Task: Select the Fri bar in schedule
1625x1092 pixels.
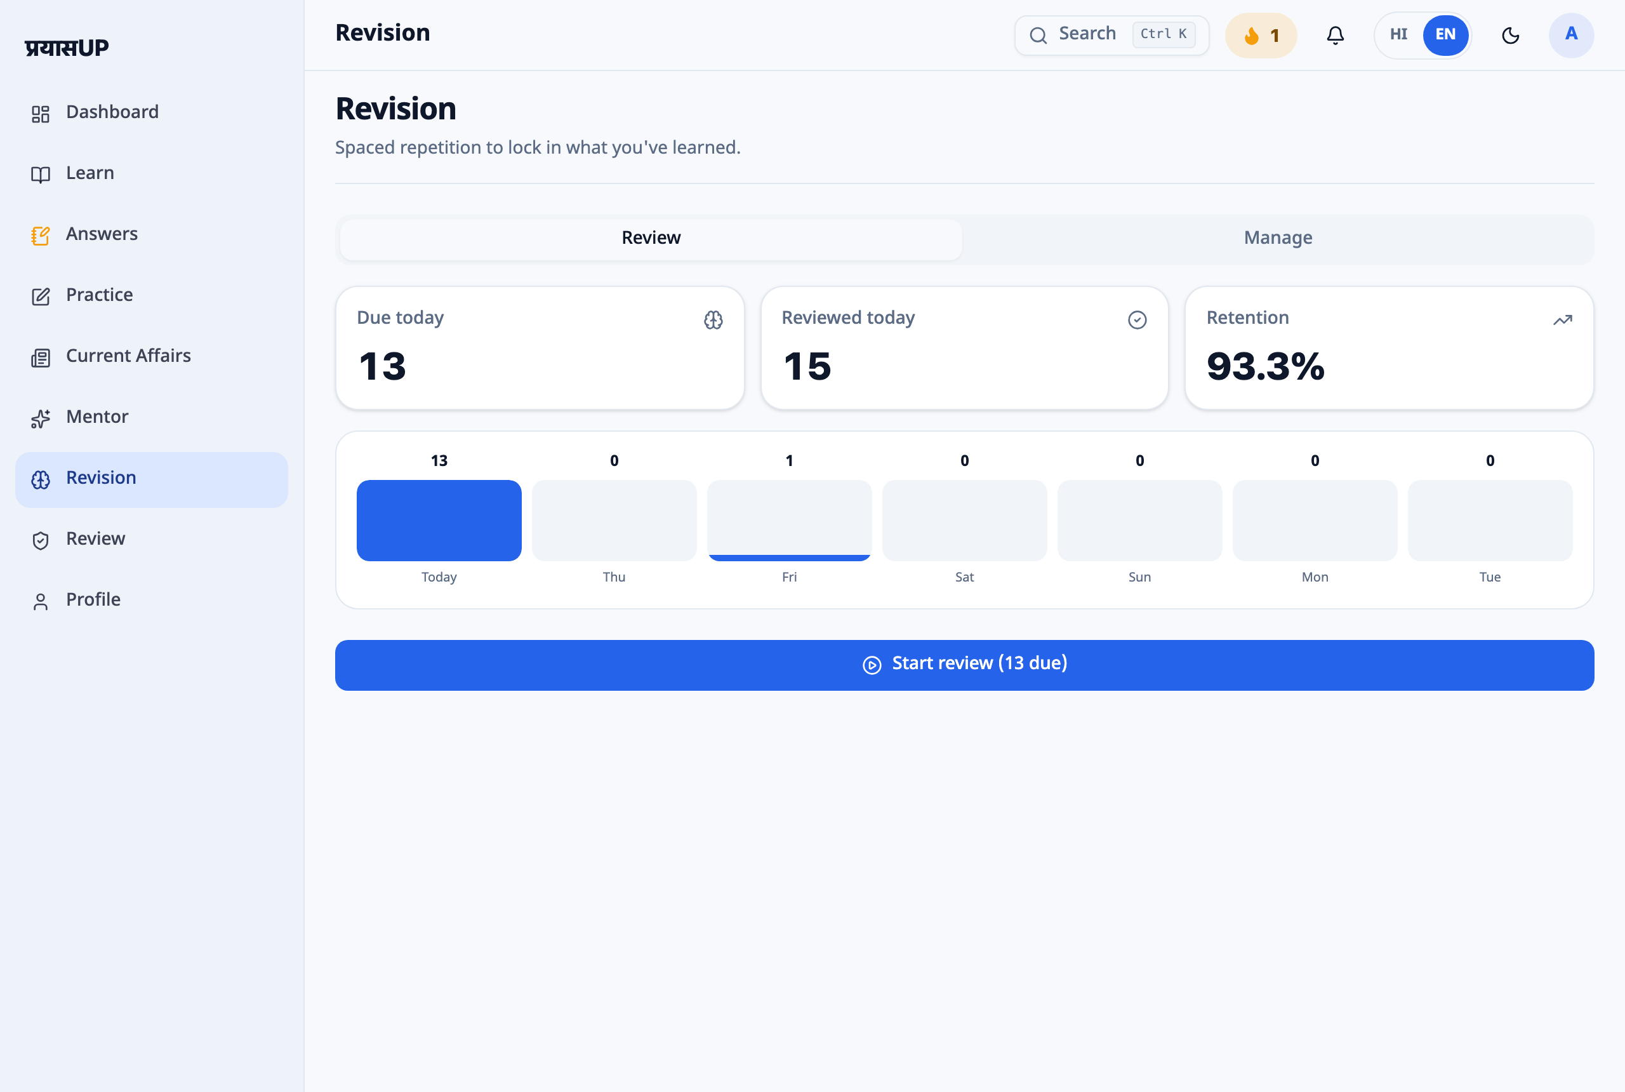Action: click(x=789, y=520)
